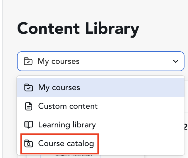Viewport: 188px width, 158px height.
Task: Click the selected "My courses" text in the field
Action: pos(59,62)
